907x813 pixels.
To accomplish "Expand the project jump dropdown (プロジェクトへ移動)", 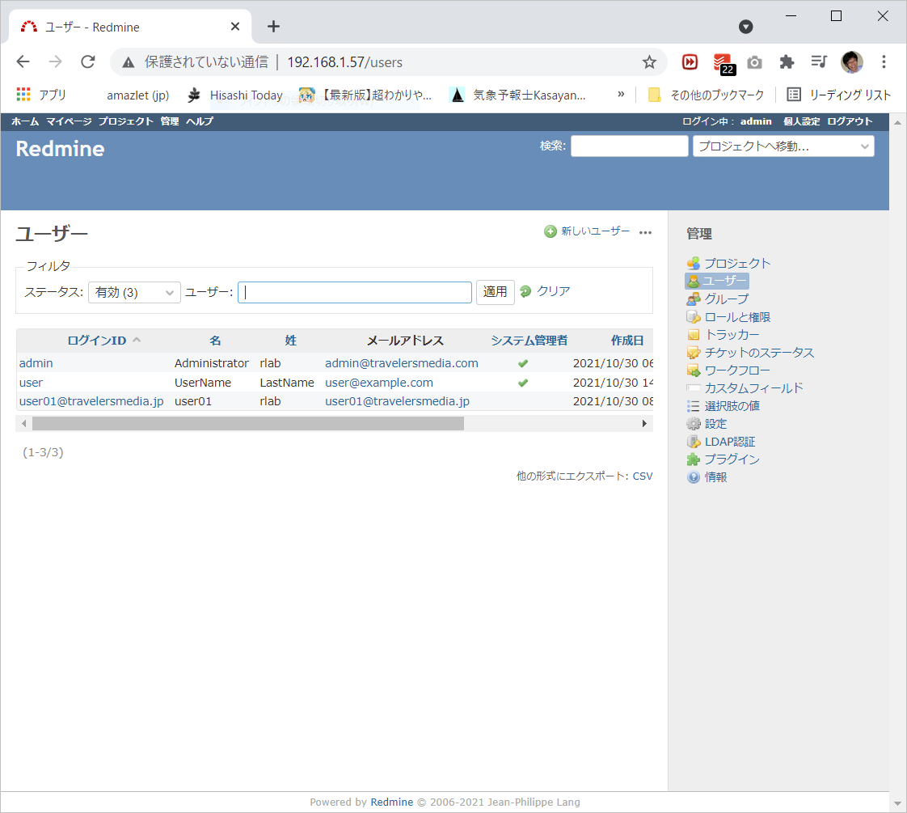I will click(783, 146).
